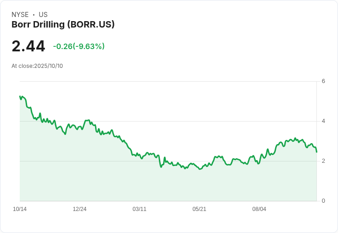
Task: Click the dot separator between NYSE and US
Action: pos(34,15)
